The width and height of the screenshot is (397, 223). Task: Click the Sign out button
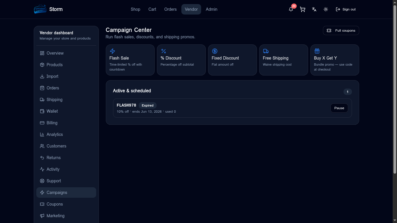coord(346,9)
